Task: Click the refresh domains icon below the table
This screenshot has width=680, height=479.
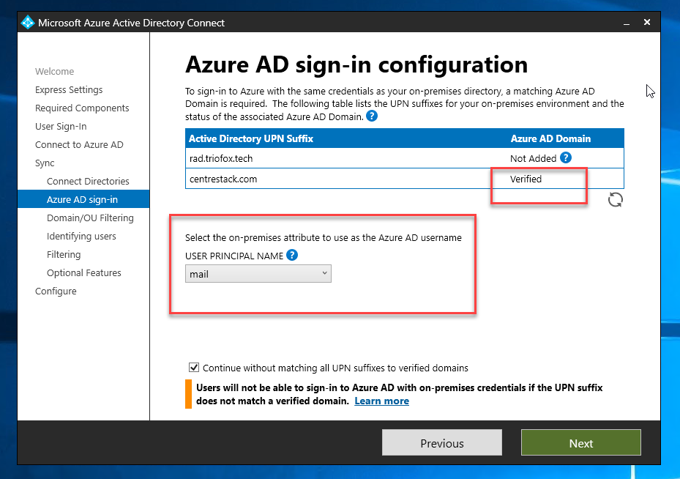Action: (x=615, y=200)
